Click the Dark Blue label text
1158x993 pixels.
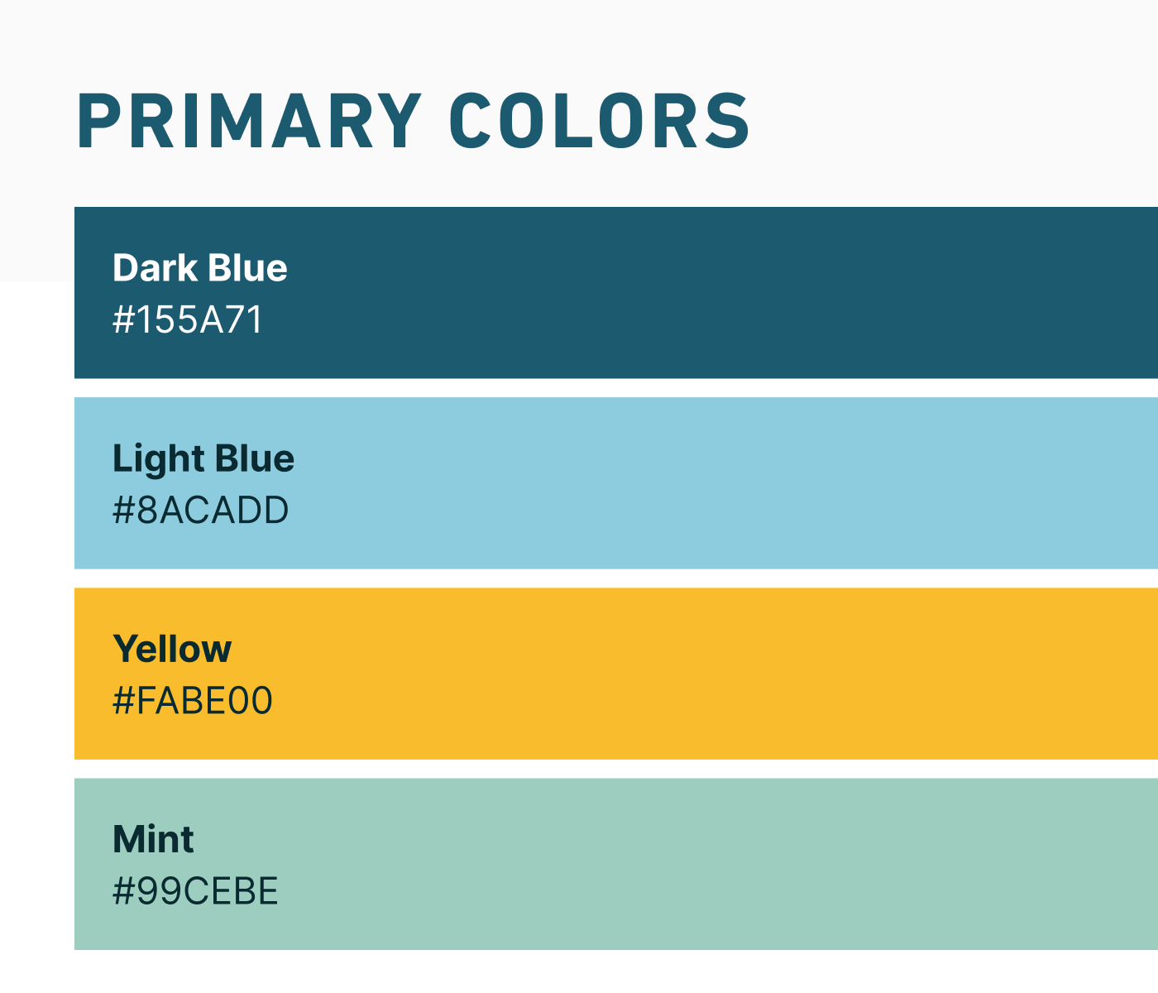(200, 268)
